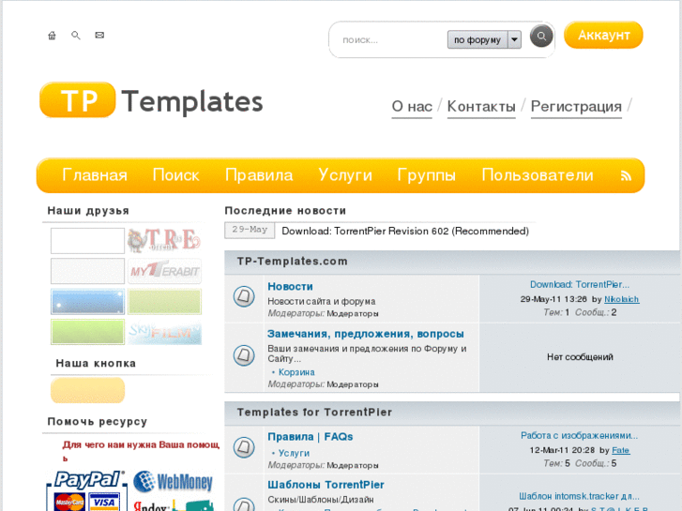Open last post 'Шаблон intomsk.tracker дл...'
This screenshot has width=682, height=511.
(x=580, y=496)
